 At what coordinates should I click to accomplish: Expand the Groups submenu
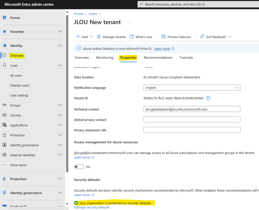click(60, 105)
